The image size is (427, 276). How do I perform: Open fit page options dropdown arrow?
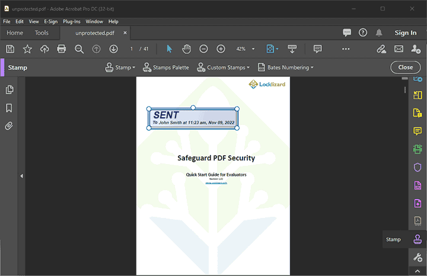[x=277, y=49]
